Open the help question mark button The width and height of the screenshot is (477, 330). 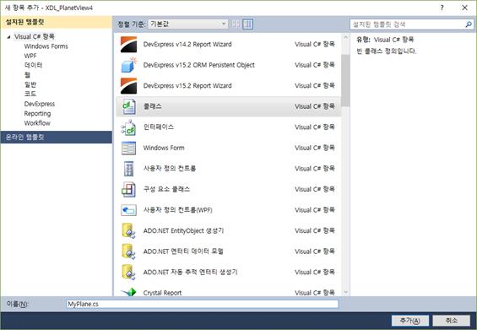point(442,8)
